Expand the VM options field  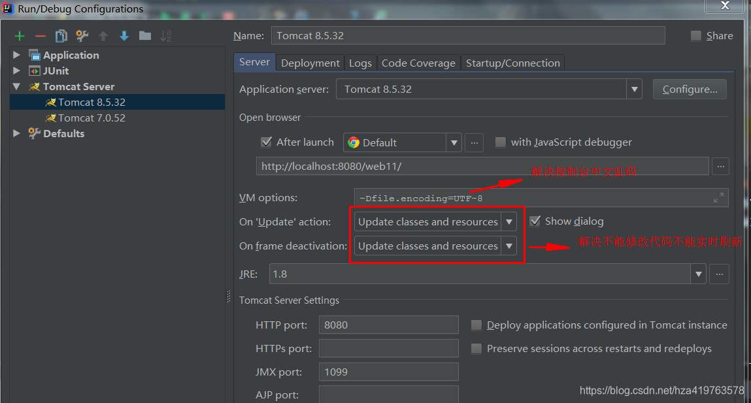(718, 198)
